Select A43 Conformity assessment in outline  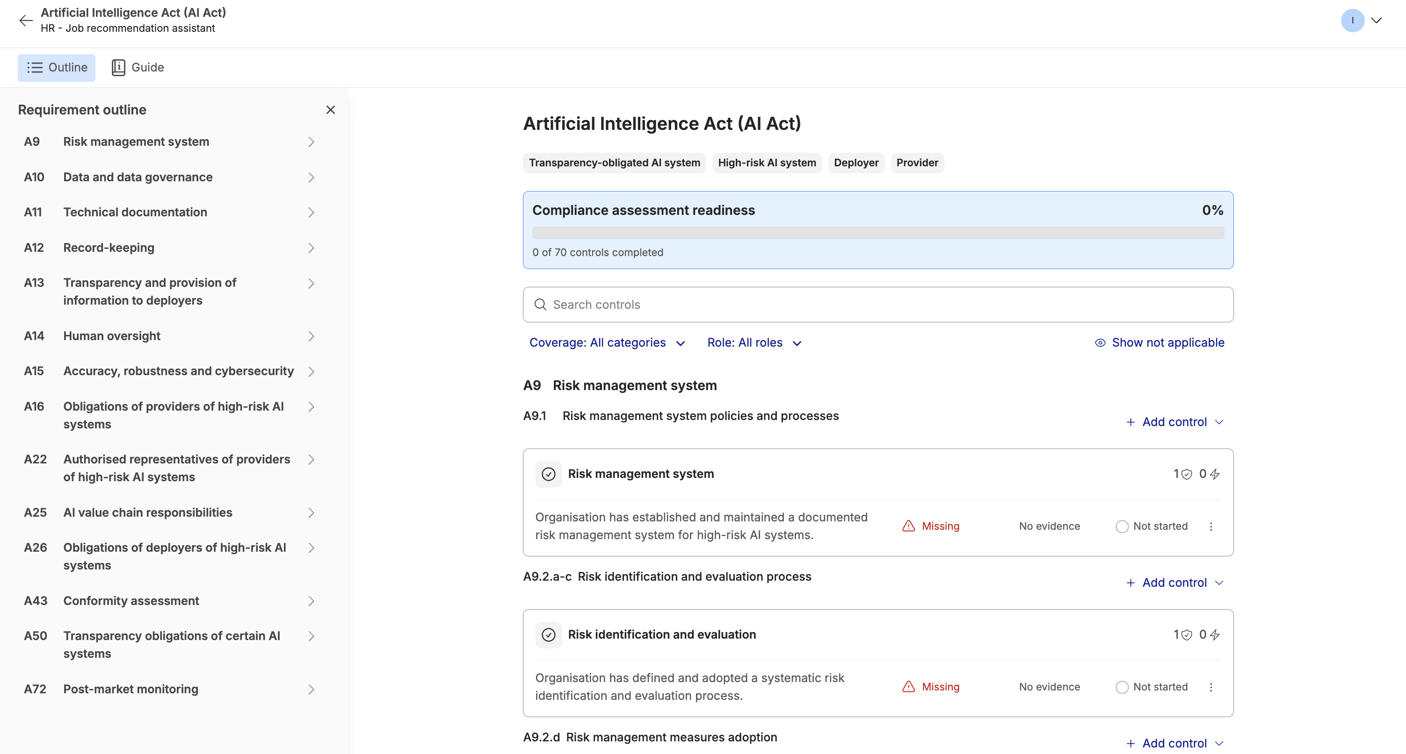pyautogui.click(x=131, y=601)
